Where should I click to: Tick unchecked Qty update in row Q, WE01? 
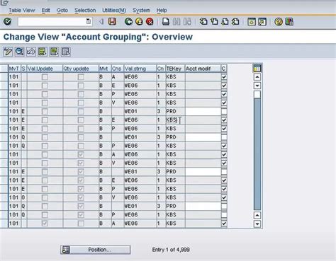(81, 137)
